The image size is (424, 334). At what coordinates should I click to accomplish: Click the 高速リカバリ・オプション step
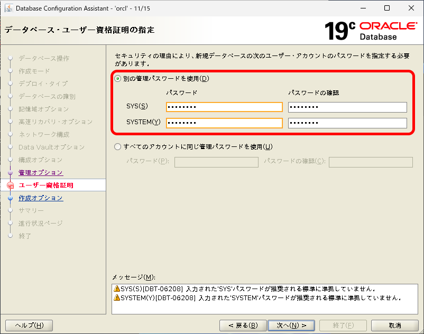click(x=56, y=122)
